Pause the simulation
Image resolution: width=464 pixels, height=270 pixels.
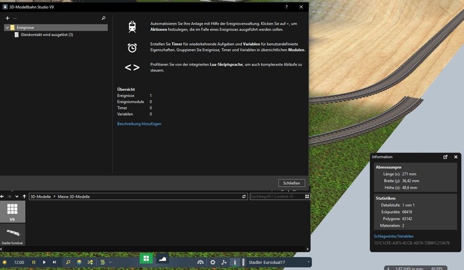click(x=34, y=263)
